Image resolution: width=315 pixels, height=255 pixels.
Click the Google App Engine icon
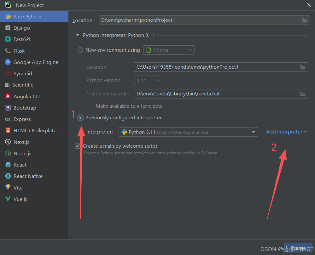(x=8, y=62)
